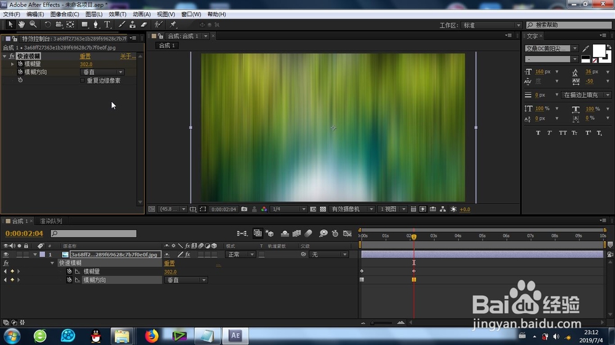This screenshot has height=345, width=615.
Task: Open the 模糊方向 dropdown in effect controls
Action: pyautogui.click(x=102, y=72)
